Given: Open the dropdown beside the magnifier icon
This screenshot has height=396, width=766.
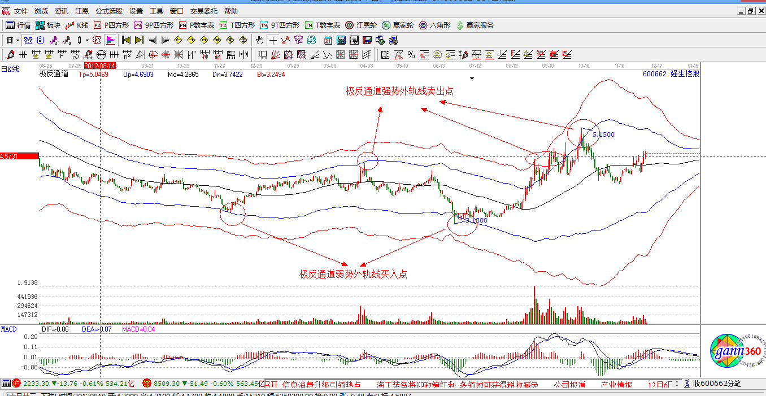Looking at the screenshot, I should point(86,40).
